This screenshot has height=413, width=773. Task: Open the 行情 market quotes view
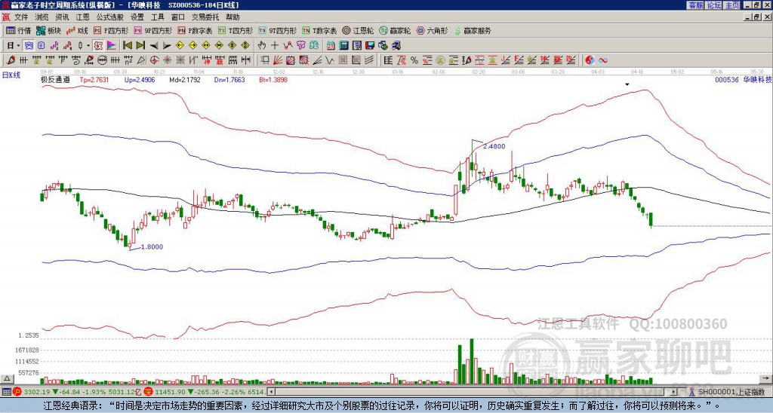coord(18,30)
